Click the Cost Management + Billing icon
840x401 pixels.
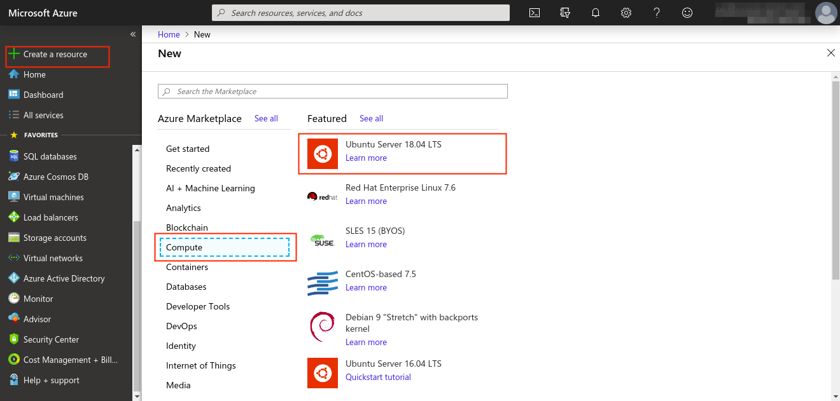[14, 360]
